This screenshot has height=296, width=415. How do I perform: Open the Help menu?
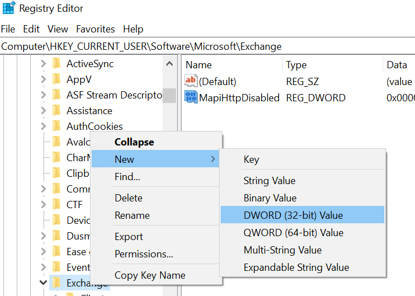pyautogui.click(x=133, y=29)
